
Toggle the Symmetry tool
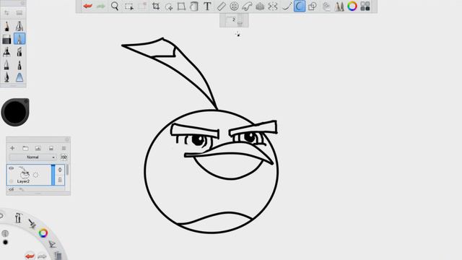point(273,6)
